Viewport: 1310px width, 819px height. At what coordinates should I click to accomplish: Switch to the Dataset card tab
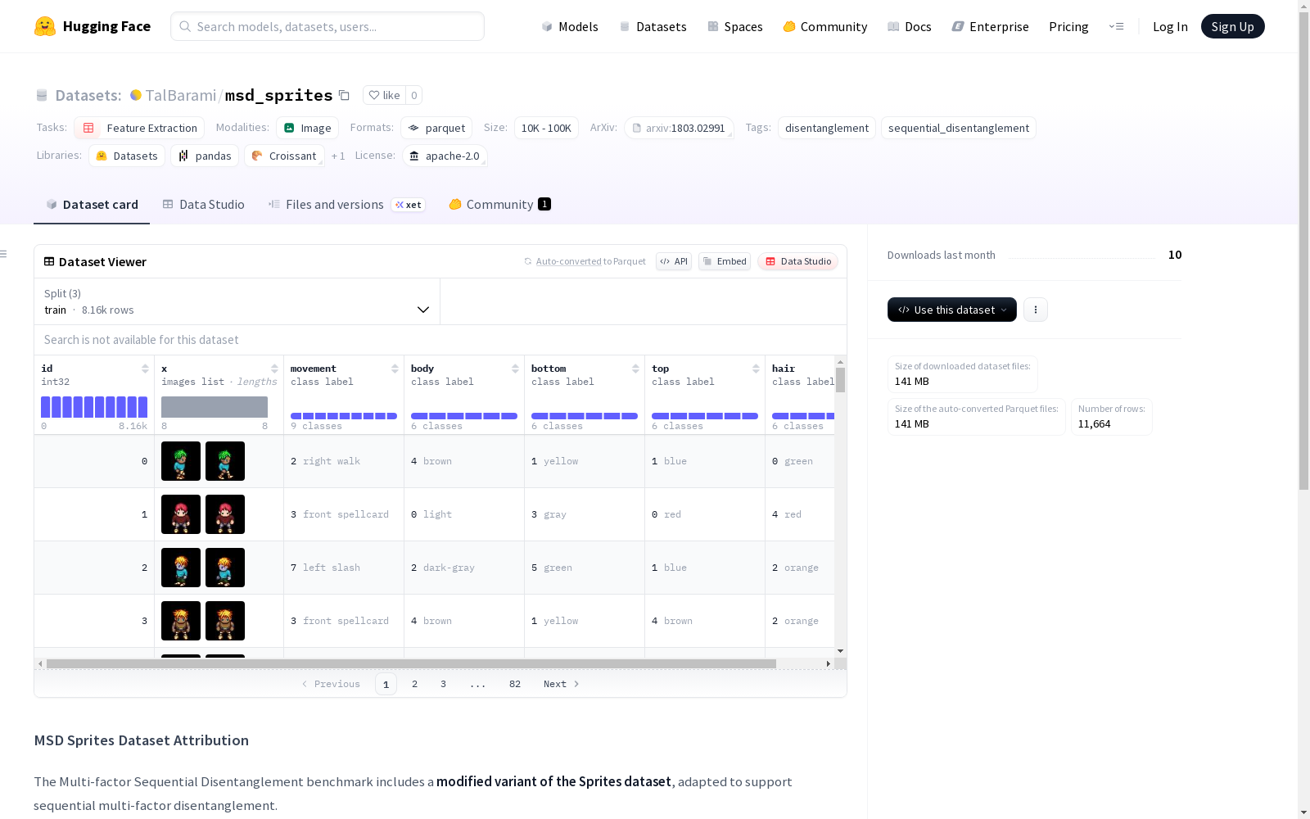[92, 205]
